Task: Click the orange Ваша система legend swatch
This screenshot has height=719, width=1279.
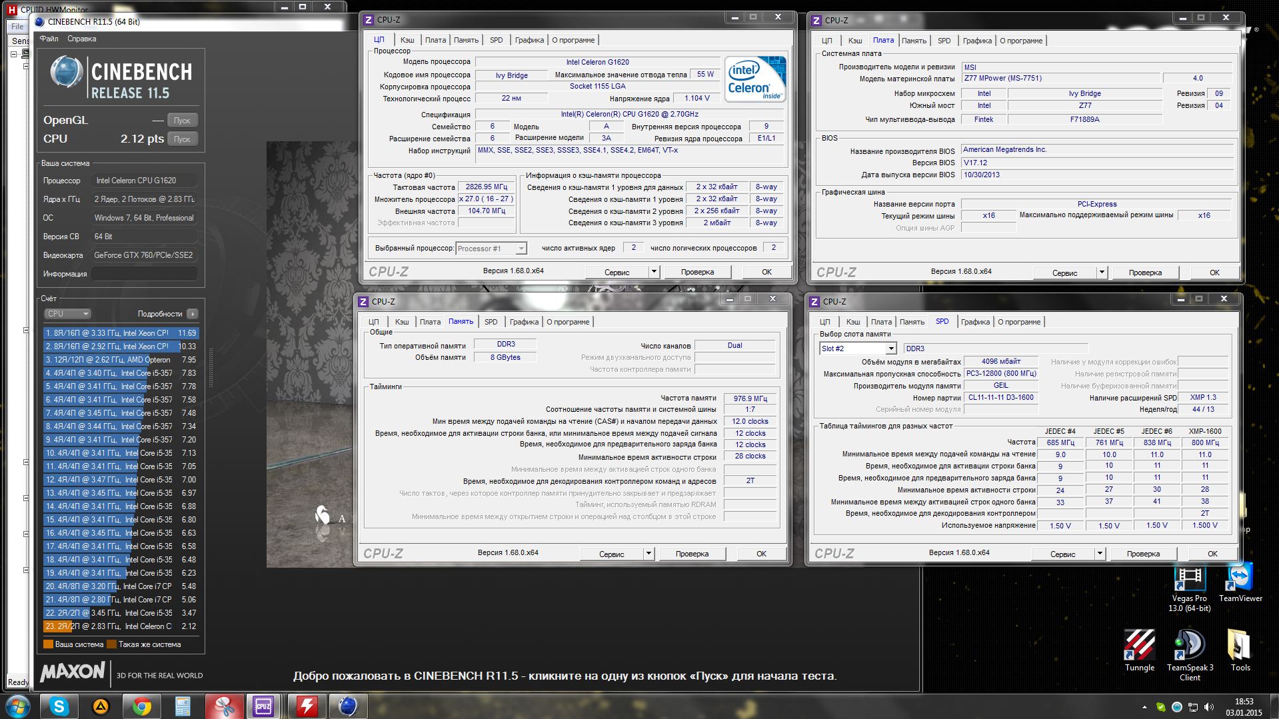Action: point(48,644)
